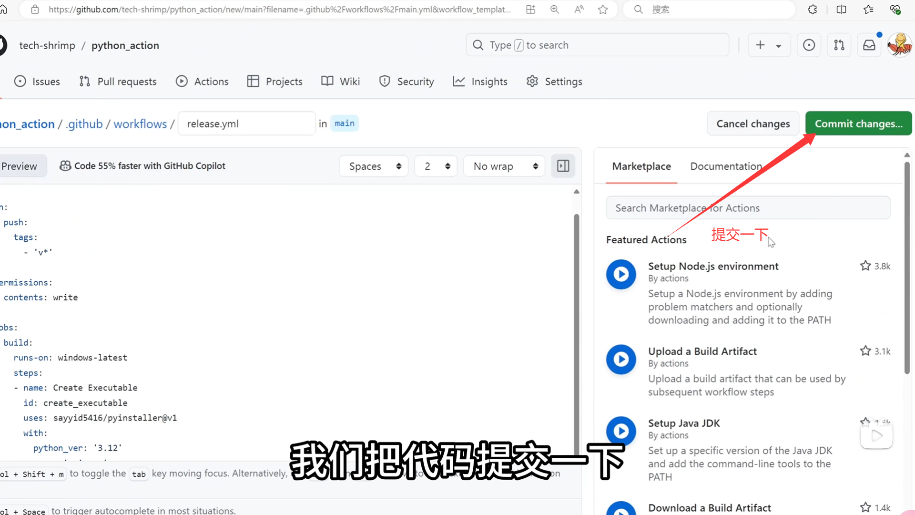915x515 pixels.
Task: Open the pull requests icon in header
Action: coord(839,45)
